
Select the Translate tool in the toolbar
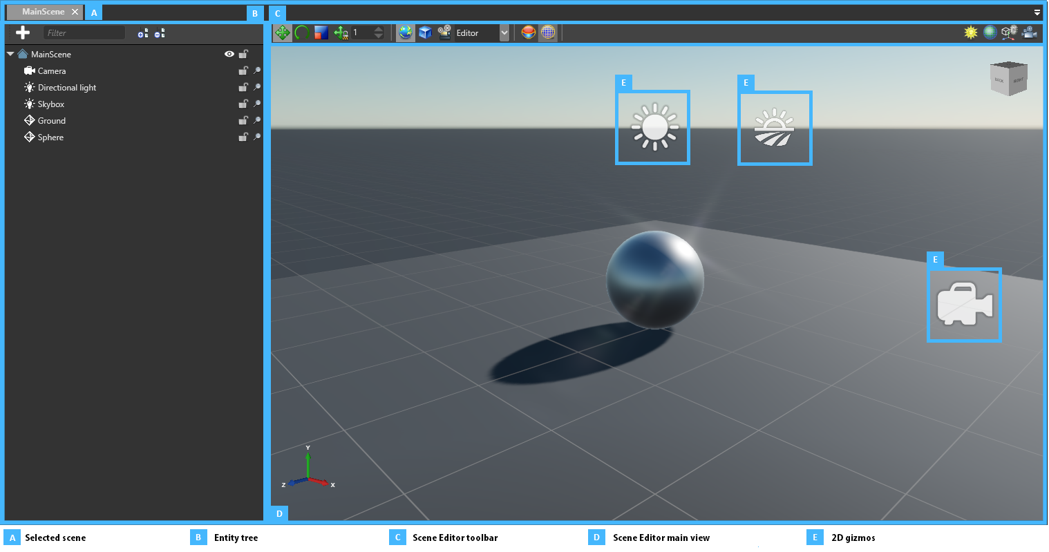click(282, 32)
